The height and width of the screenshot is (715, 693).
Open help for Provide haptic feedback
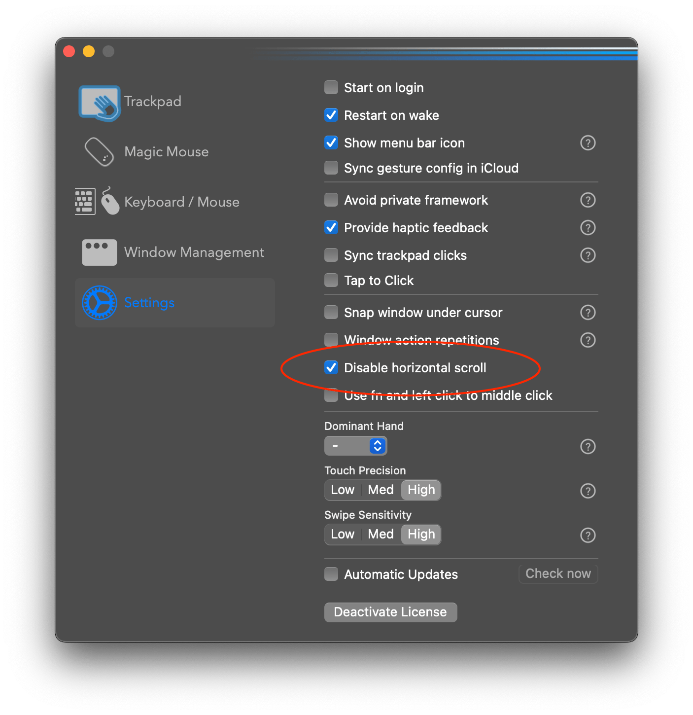[588, 228]
